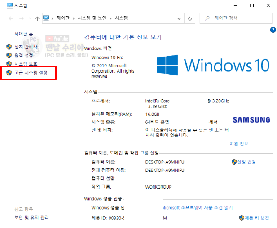Viewport: 277px width, 228px height.
Task: Expand chevron after 제어판 breadcrumb
Action: 74,18
